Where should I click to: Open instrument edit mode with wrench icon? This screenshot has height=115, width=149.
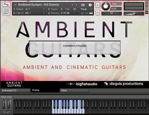click(6, 4)
